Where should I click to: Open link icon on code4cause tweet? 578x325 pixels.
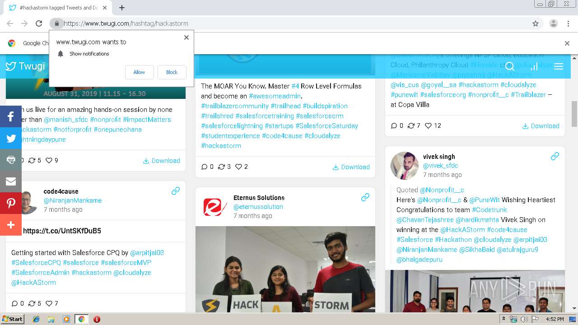pyautogui.click(x=176, y=191)
